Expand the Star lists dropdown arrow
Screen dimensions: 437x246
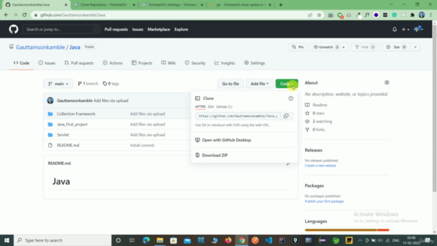click(x=415, y=47)
